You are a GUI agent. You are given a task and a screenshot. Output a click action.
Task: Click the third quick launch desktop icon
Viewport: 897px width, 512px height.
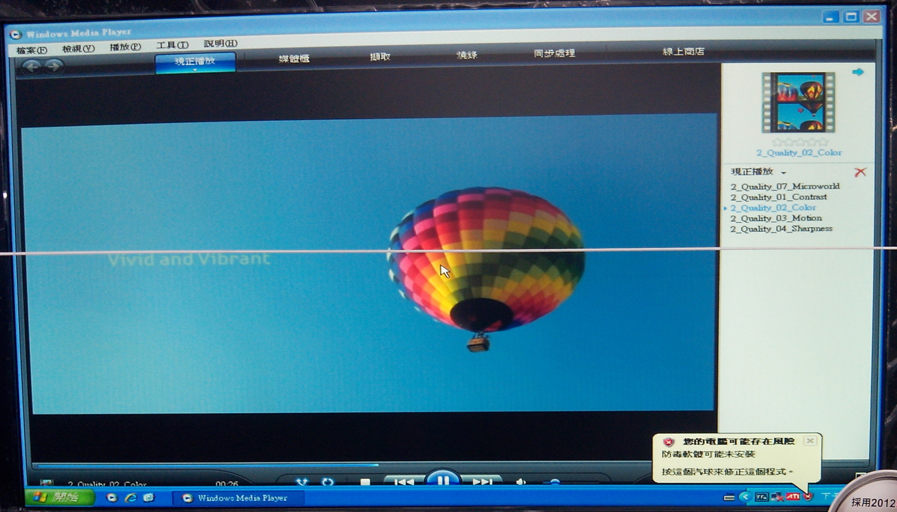click(x=149, y=498)
